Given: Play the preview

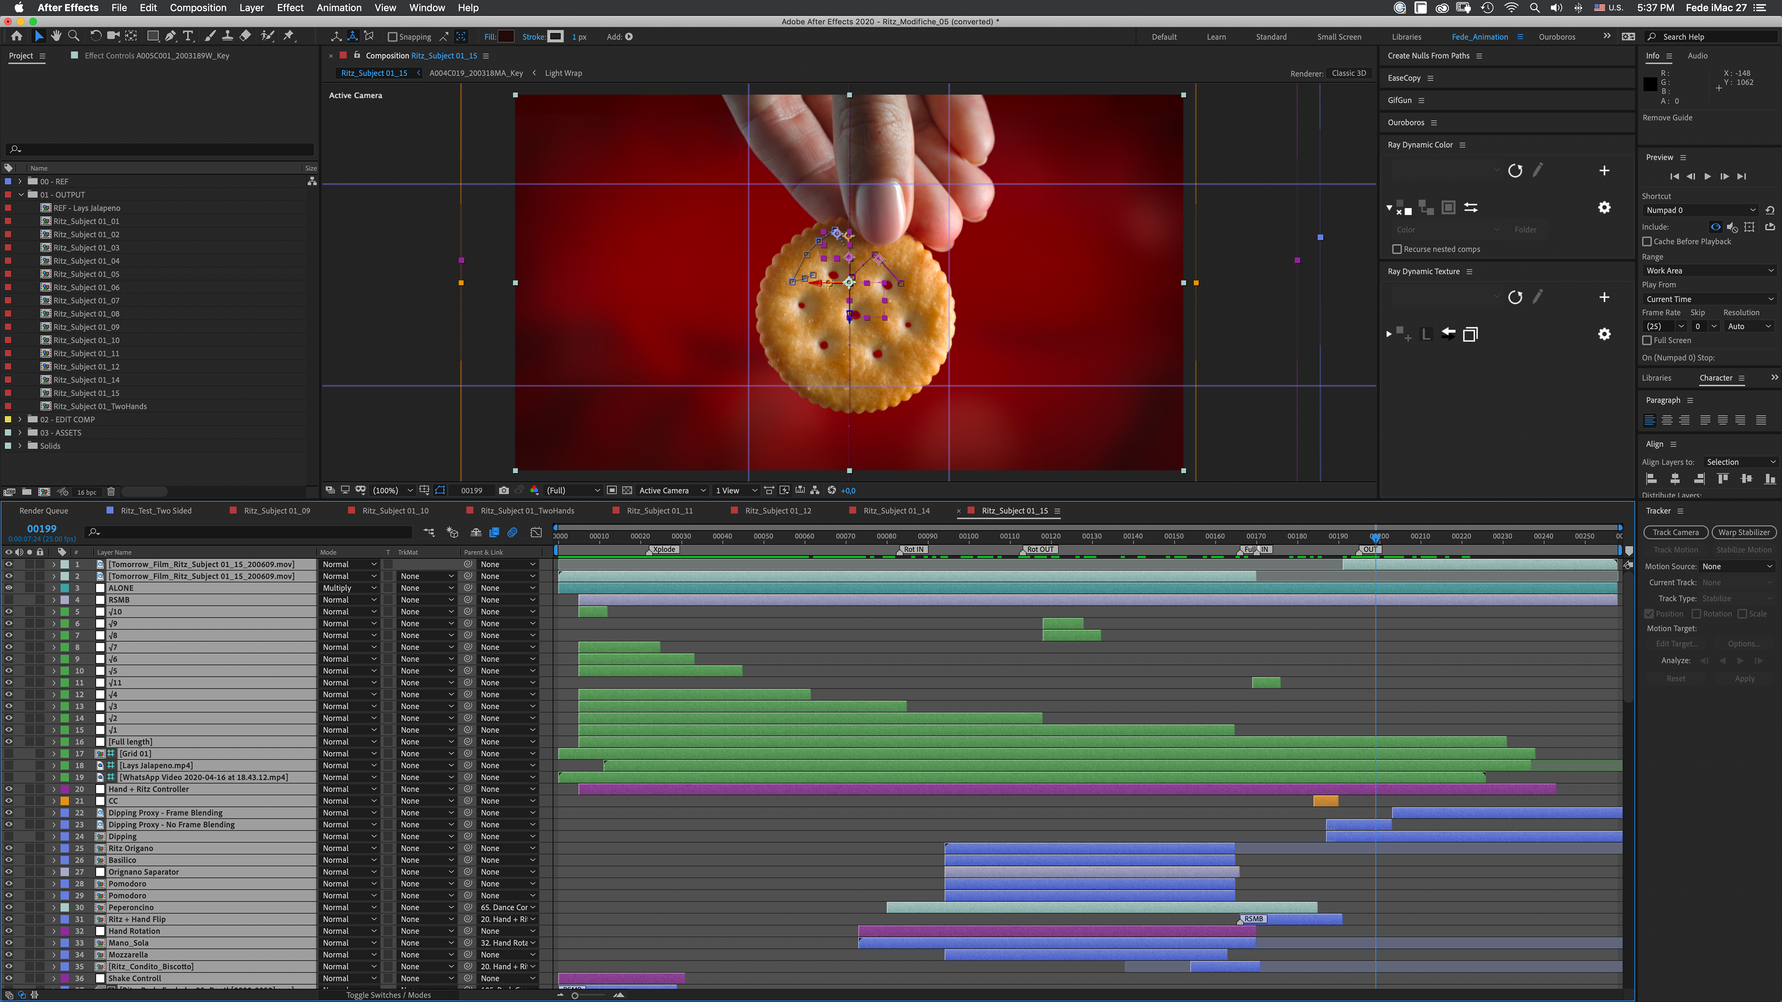Looking at the screenshot, I should [x=1707, y=176].
